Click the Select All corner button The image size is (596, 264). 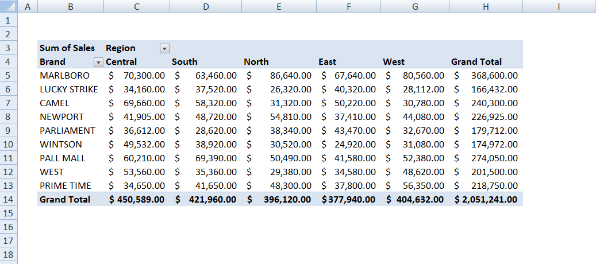9,6
